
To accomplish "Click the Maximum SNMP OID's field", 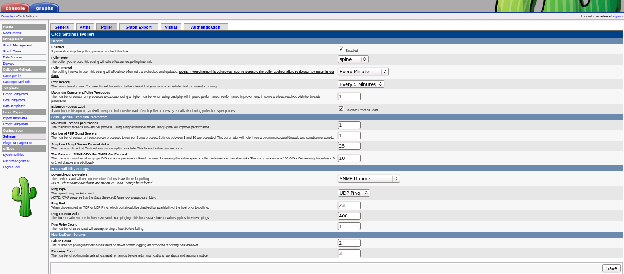I will pyautogui.click(x=349, y=158).
